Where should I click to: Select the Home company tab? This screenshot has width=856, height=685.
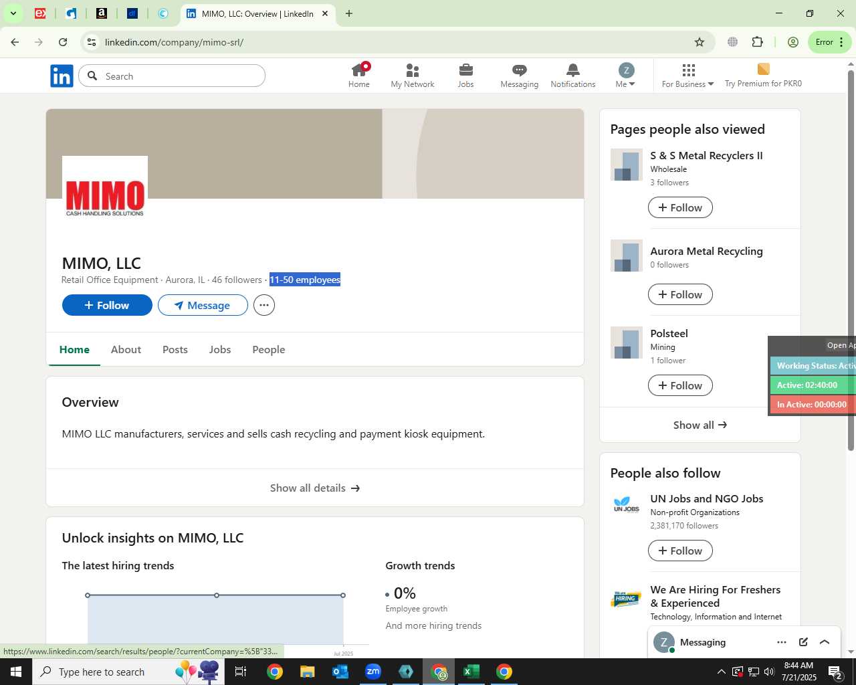click(74, 349)
